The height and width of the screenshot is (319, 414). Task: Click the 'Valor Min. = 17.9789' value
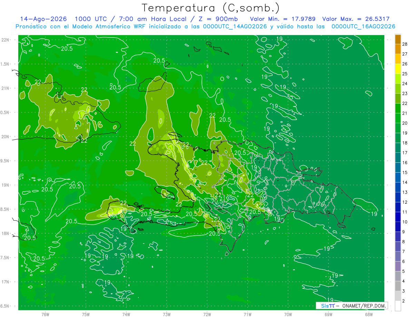(282, 19)
